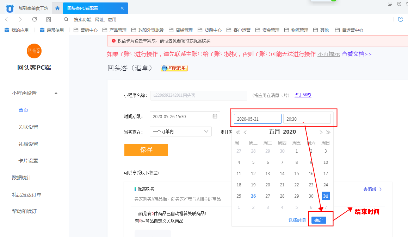Open the 物流管理 folder
The width and height of the screenshot is (408, 237).
[x=296, y=30]
